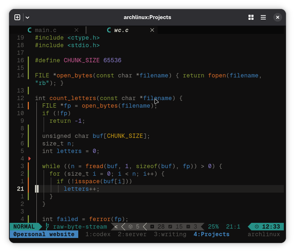Close the main.c buffer tab
The width and height of the screenshot is (295, 252).
(x=76, y=30)
